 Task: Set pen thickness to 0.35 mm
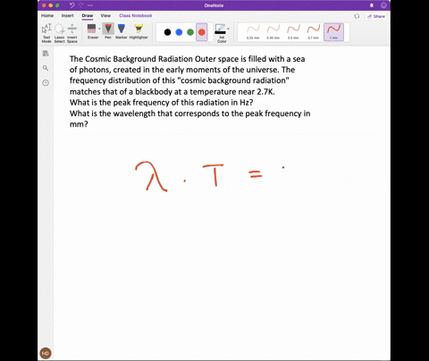pos(273,32)
